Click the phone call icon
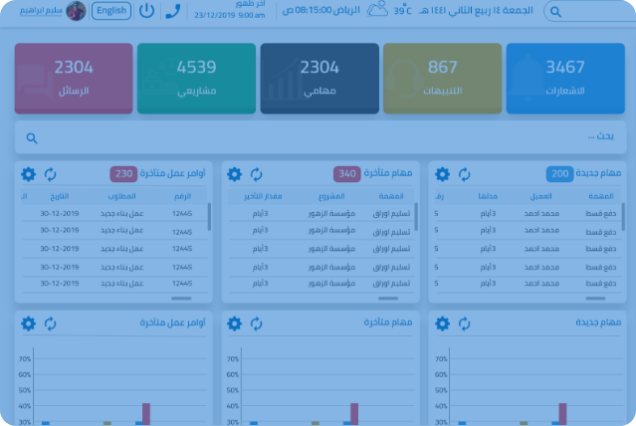This screenshot has width=636, height=426. pyautogui.click(x=173, y=11)
